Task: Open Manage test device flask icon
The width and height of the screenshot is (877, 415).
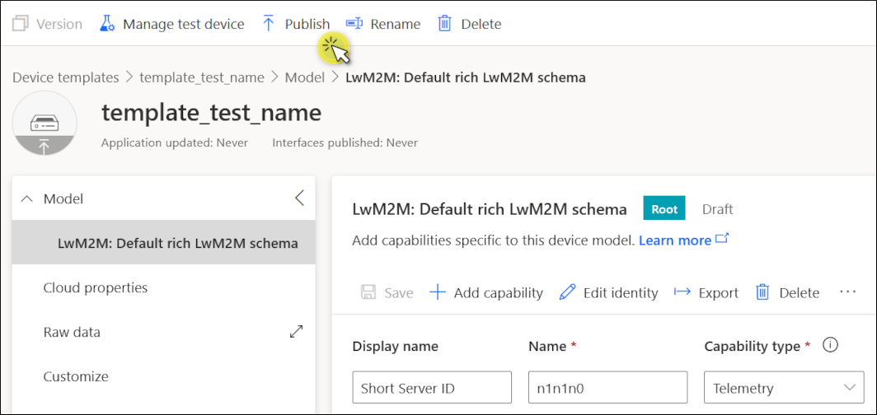Action: [x=107, y=24]
